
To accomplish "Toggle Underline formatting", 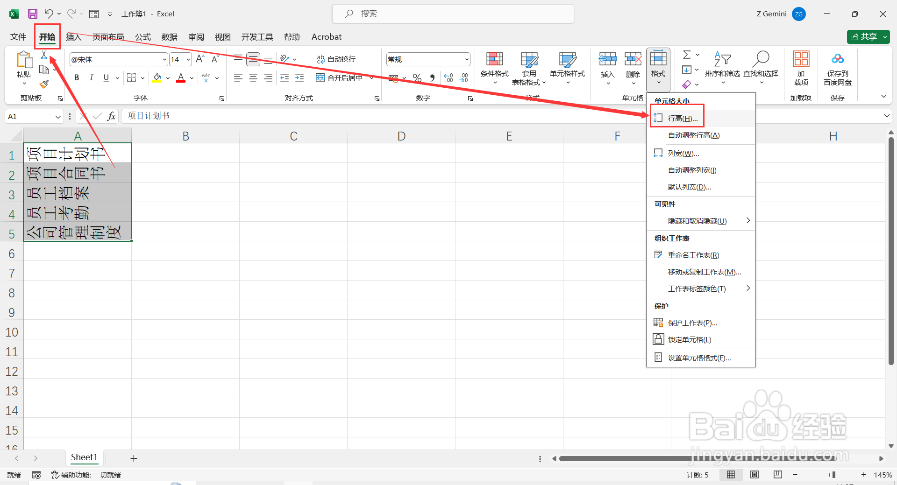I will point(106,78).
